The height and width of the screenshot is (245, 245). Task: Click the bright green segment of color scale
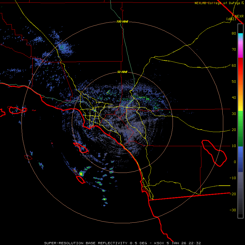coord(240,117)
